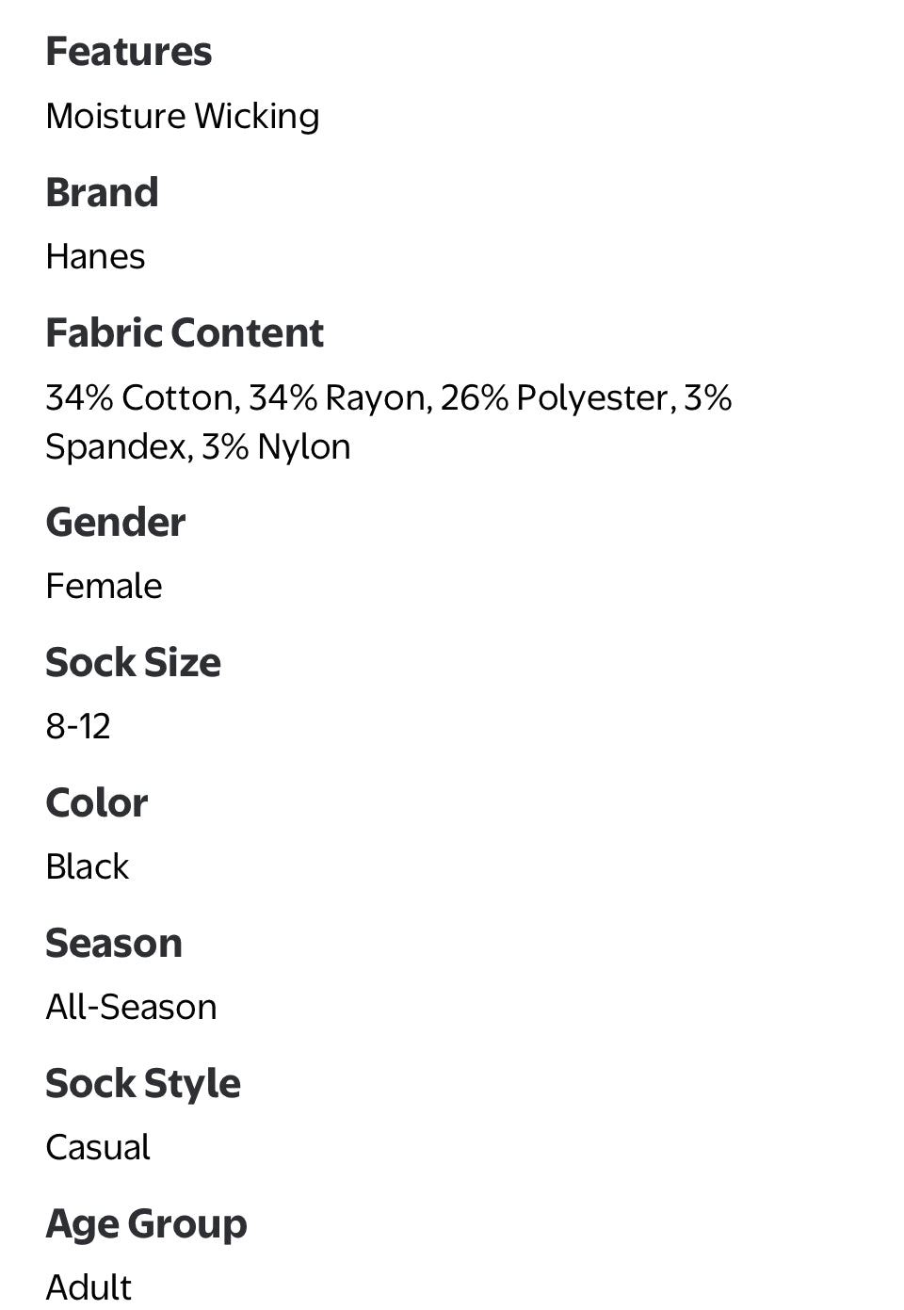
Task: Click the Sock Style heading
Action: point(143,1084)
